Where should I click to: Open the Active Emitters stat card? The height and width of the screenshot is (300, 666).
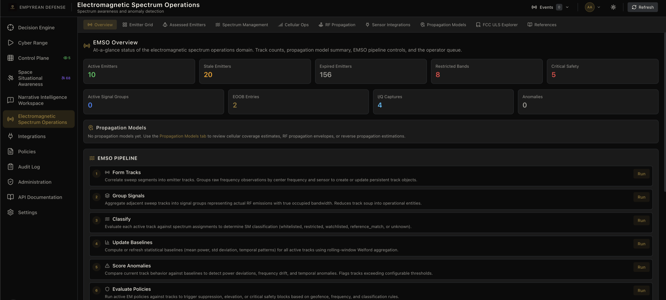pos(139,71)
